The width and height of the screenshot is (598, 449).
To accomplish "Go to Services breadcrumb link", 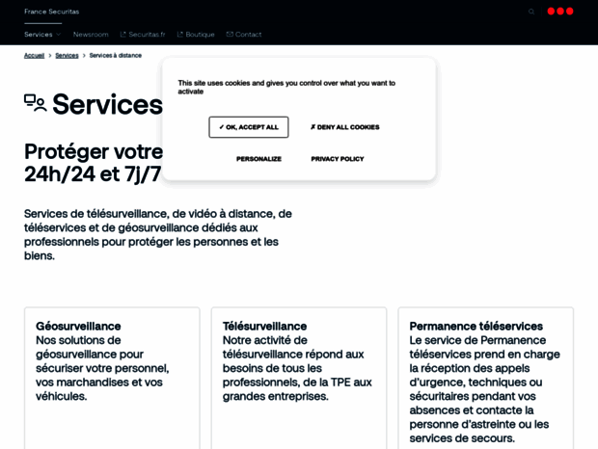I will point(67,56).
